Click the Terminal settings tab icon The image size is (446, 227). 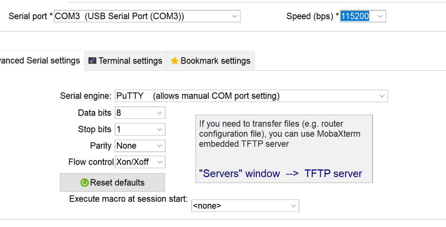(x=92, y=61)
